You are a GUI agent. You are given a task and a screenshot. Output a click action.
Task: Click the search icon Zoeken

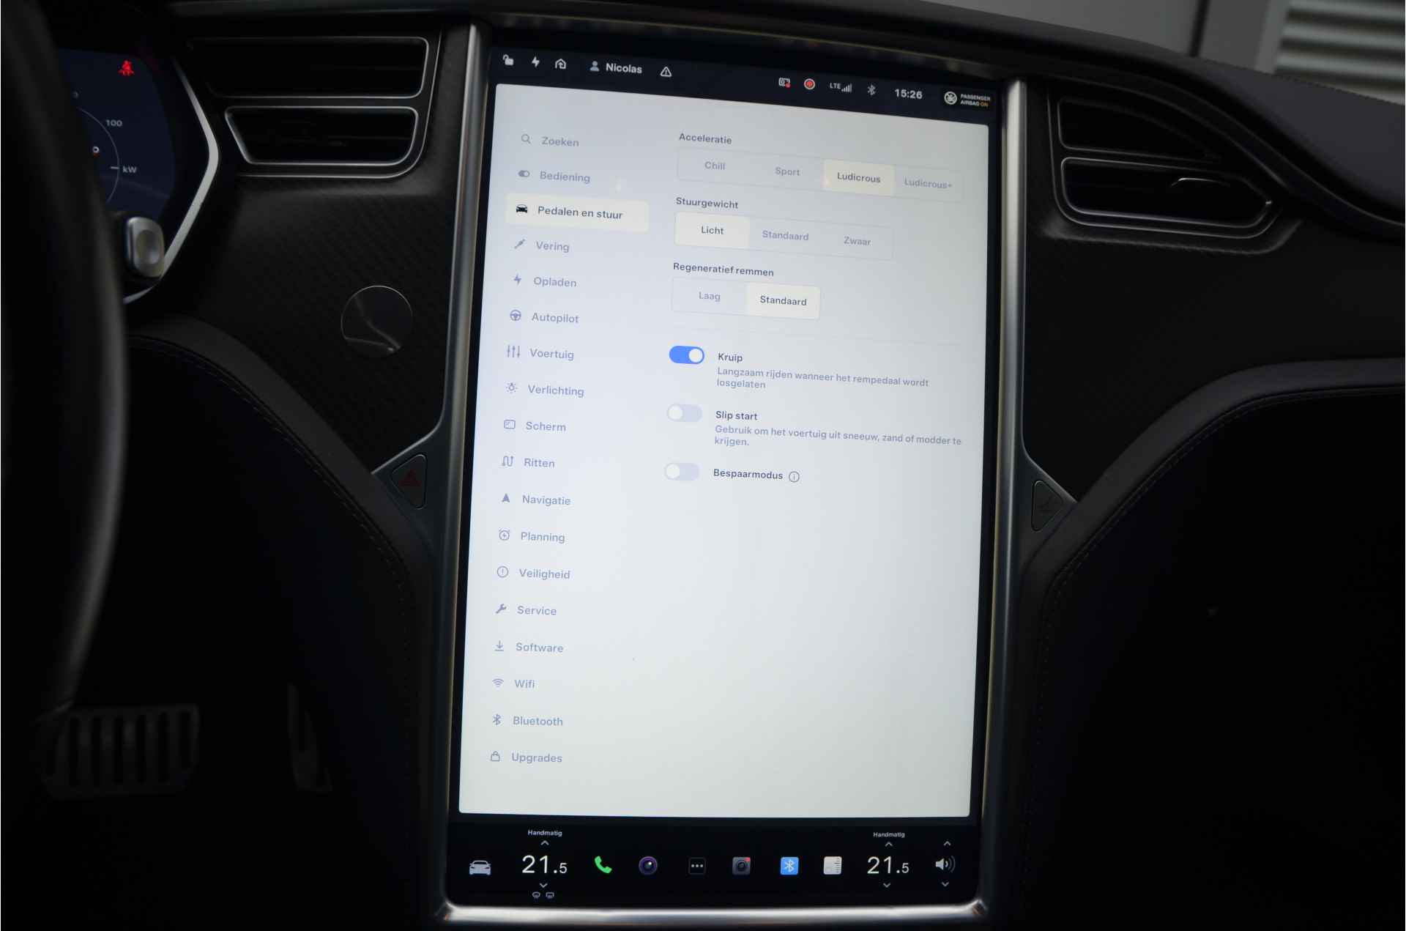coord(524,141)
